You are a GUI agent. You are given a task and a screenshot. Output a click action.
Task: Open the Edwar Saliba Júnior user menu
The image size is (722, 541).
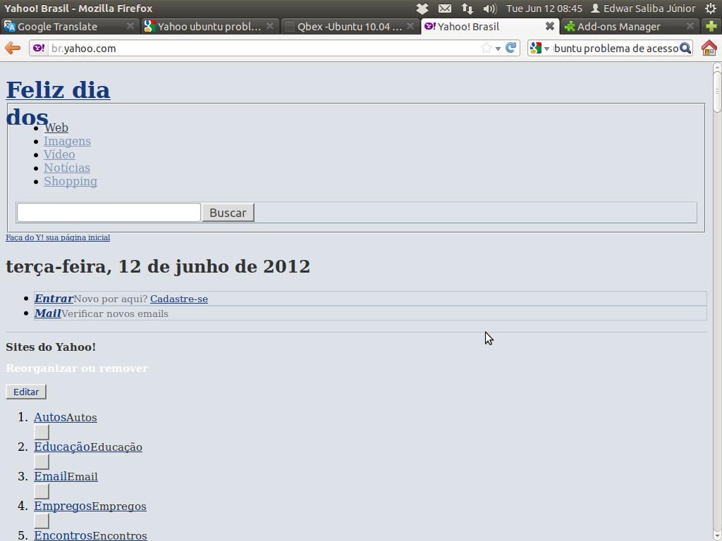tap(643, 8)
